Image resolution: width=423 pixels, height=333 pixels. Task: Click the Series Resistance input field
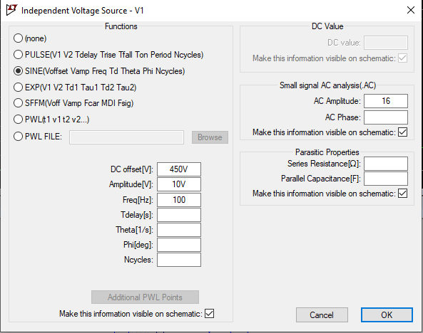[x=386, y=164]
